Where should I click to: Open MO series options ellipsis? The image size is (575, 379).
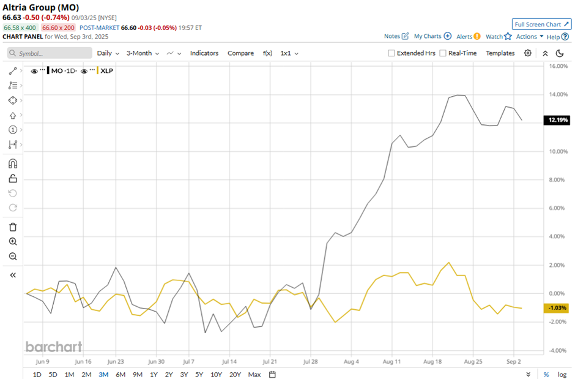click(x=43, y=70)
